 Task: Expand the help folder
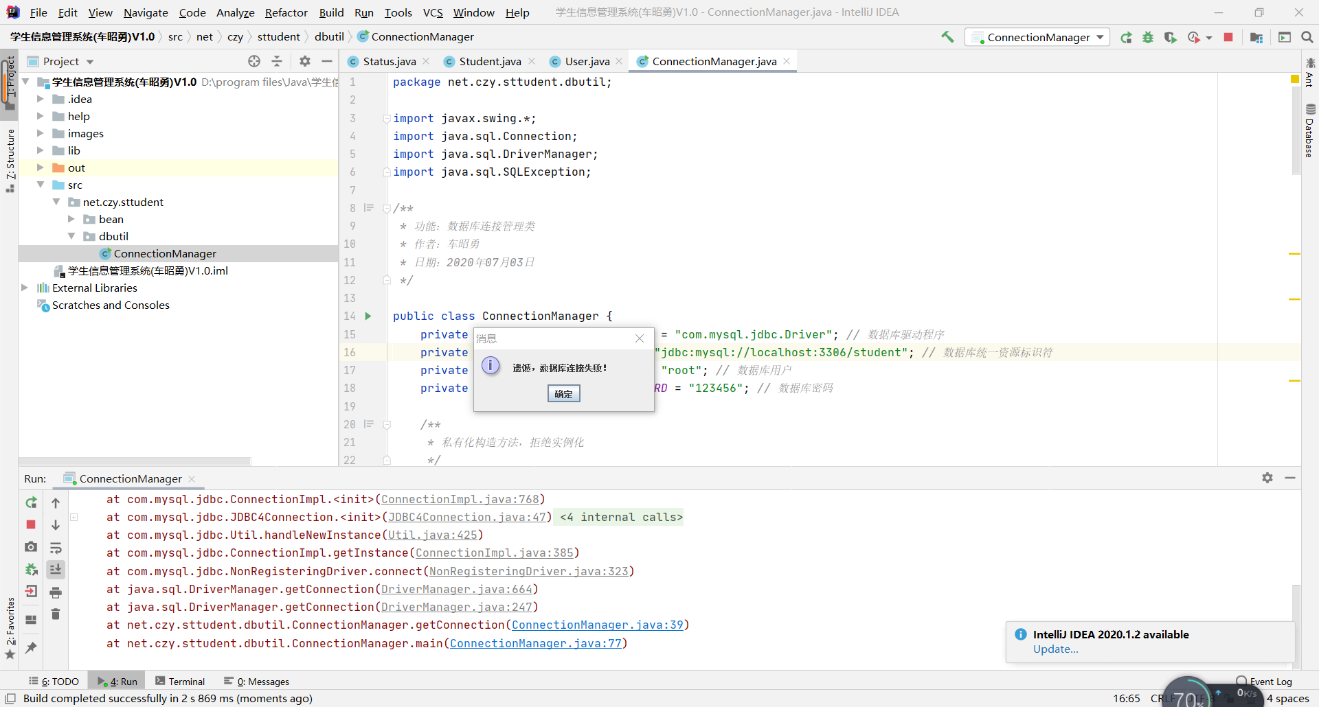tap(41, 116)
